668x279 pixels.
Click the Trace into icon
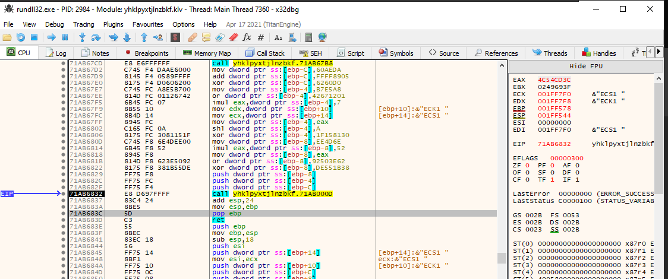pos(114,37)
